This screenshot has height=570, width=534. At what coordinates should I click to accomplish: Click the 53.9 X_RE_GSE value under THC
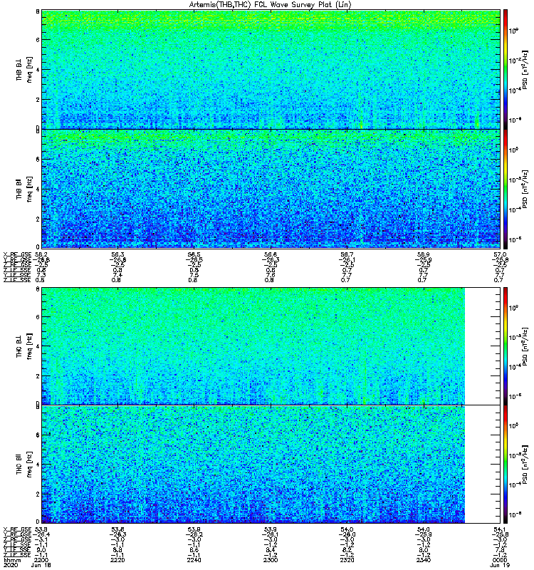coord(271,529)
